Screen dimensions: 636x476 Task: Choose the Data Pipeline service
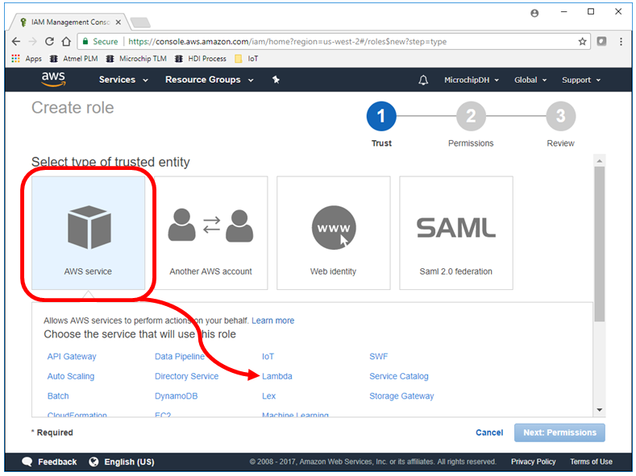[179, 357]
